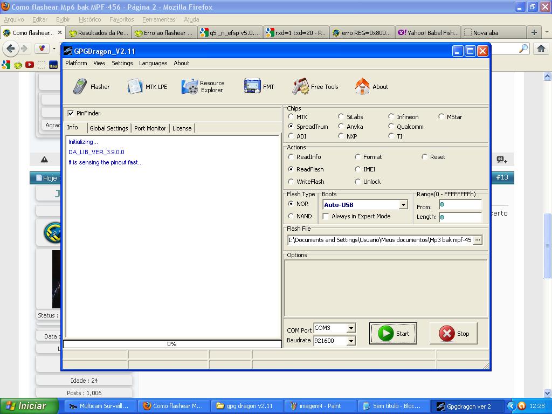Expand the Boots Auto-USB dropdown
552x414 pixels.
(403, 204)
